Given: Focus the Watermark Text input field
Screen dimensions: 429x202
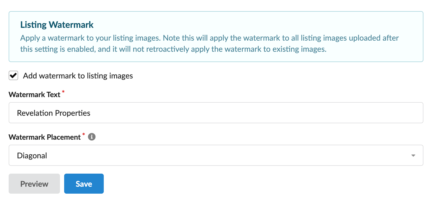Looking at the screenshot, I should pos(216,113).
